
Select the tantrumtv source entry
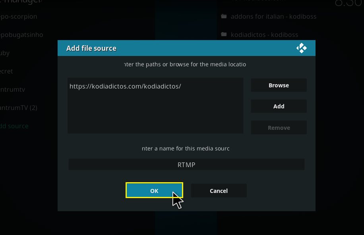[13, 90]
